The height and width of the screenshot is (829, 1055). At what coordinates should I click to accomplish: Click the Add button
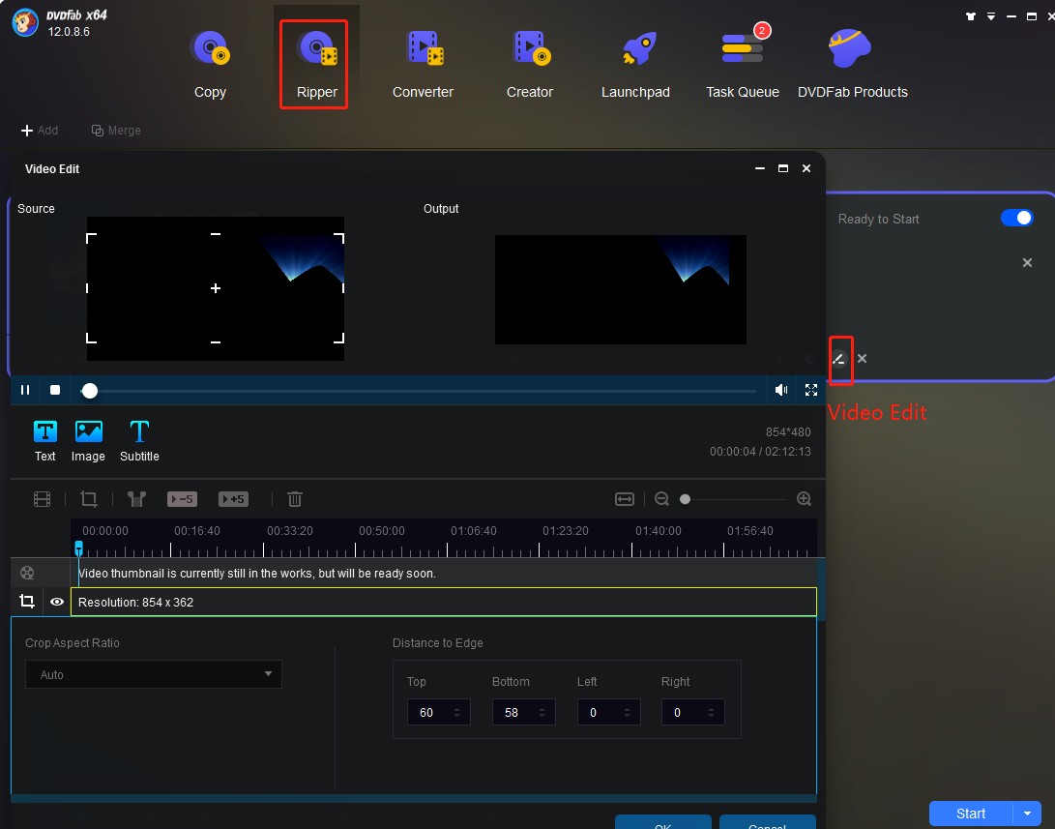pos(41,130)
